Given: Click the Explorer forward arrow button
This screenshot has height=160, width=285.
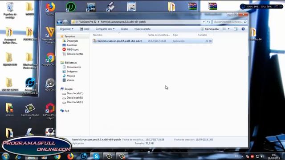Looking at the screenshot, I should 65,22.
